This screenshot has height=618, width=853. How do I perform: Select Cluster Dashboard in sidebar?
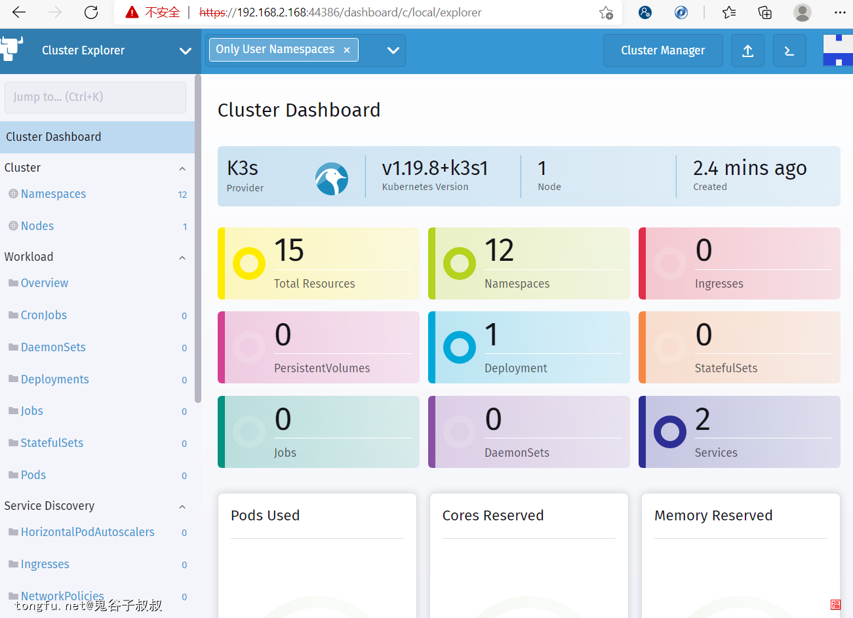pyautogui.click(x=97, y=137)
